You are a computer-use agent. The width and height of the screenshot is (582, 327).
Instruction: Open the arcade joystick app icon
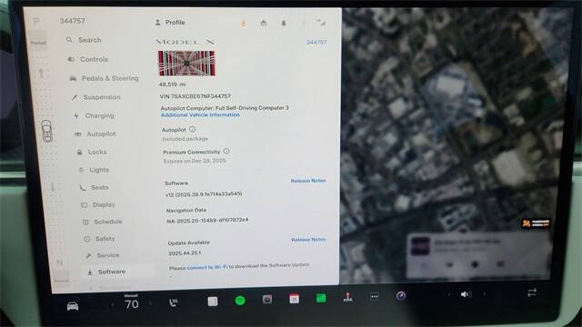pyautogui.click(x=347, y=297)
